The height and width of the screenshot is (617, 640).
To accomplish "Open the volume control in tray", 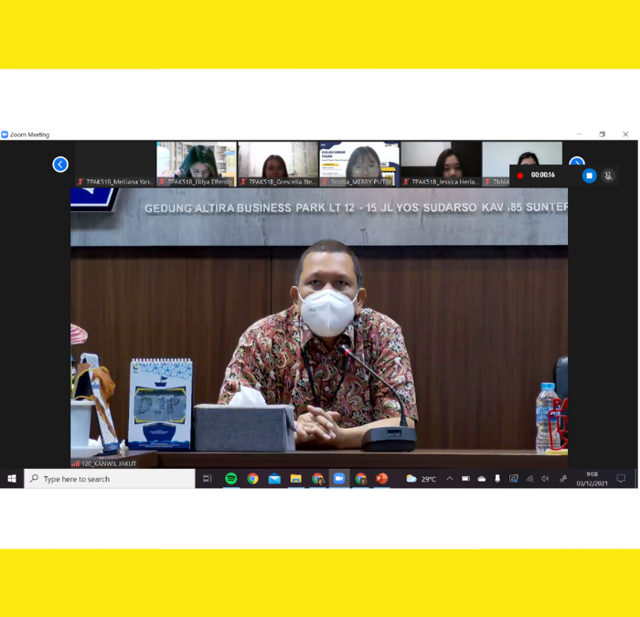I will (545, 479).
